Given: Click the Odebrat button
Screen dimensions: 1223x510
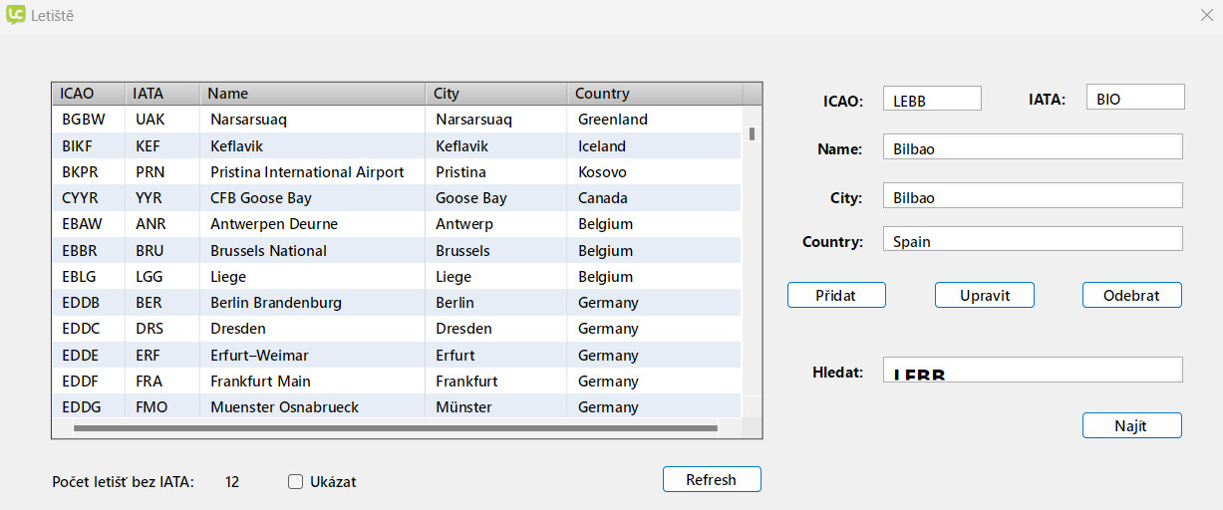Looking at the screenshot, I should pyautogui.click(x=1131, y=295).
